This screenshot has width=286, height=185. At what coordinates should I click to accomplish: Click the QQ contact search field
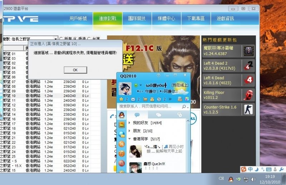pyautogui.click(x=149, y=106)
